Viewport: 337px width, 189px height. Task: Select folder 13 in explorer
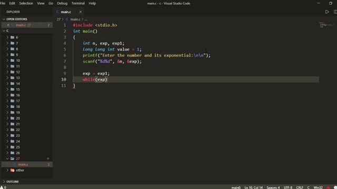[x=27, y=78]
